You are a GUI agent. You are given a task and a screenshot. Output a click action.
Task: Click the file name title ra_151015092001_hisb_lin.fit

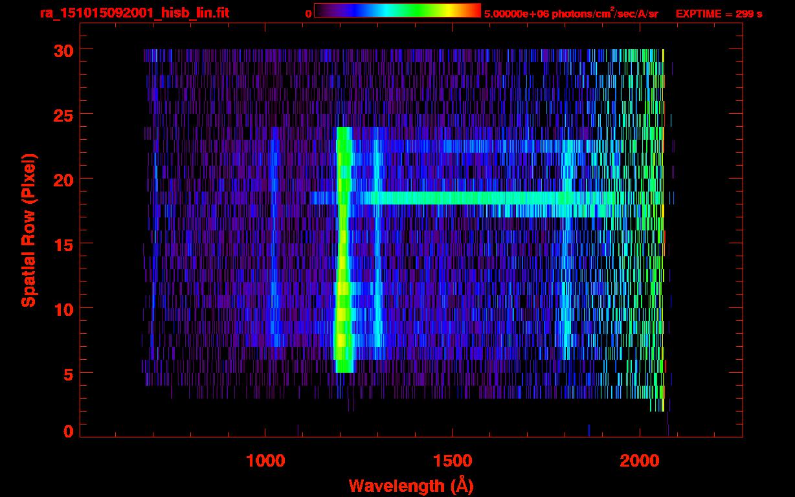133,13
